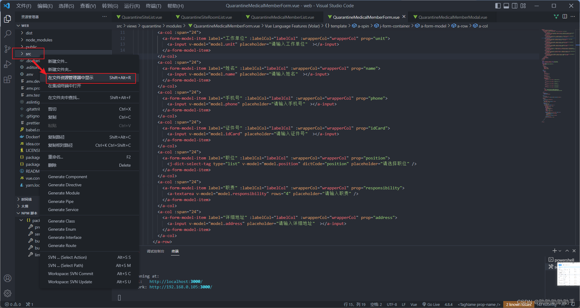Image resolution: width=580 pixels, height=308 pixels.
Task: Choose 重命名... in context menu
Action: pos(89,157)
